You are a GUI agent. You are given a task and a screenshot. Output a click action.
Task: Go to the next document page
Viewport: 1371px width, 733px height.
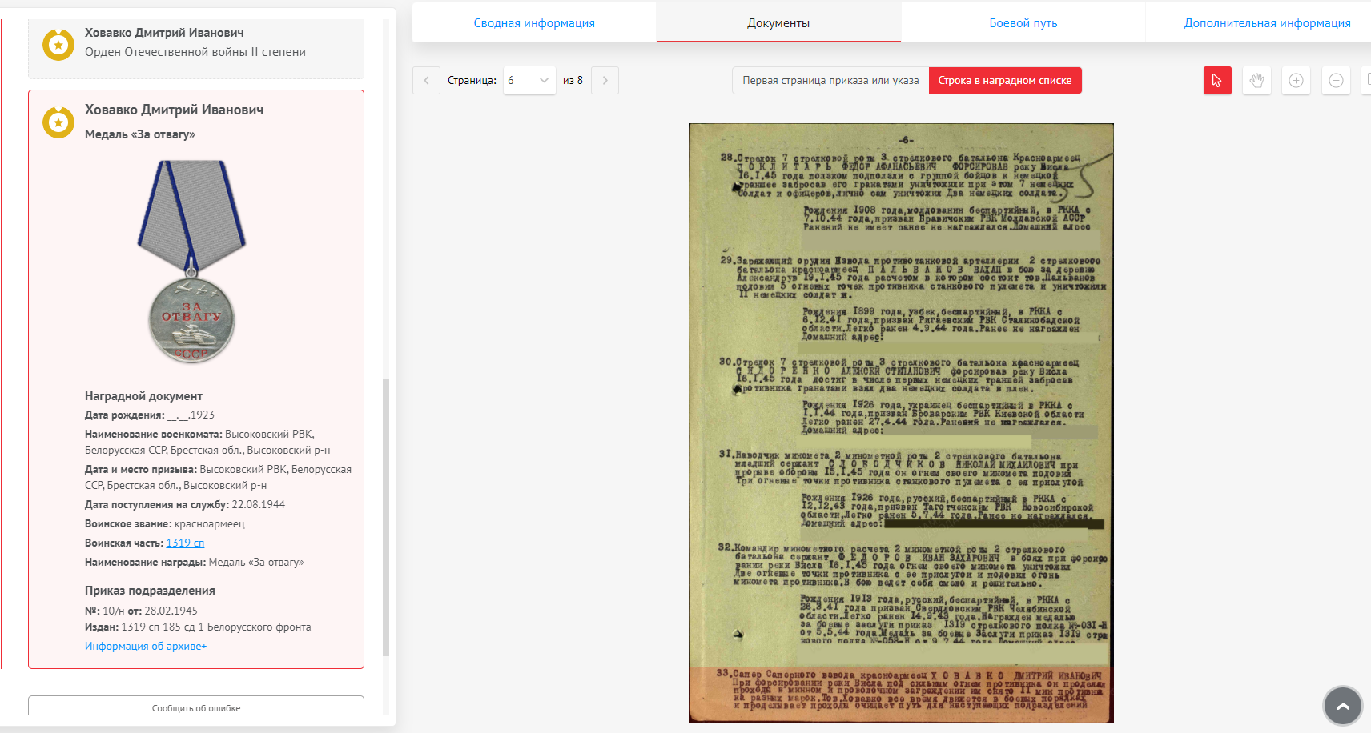point(605,81)
